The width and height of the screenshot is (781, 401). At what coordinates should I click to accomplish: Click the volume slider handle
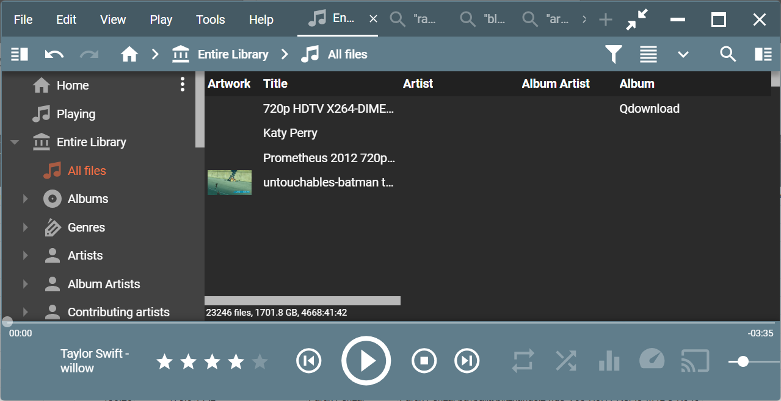pyautogui.click(x=743, y=361)
